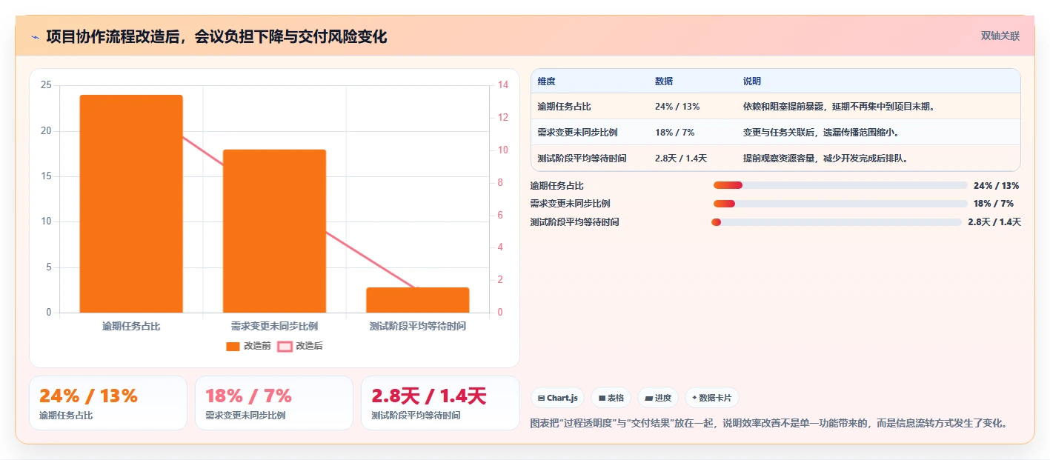Click x-axis label 需求变更未同步比例
The height and width of the screenshot is (460, 1050).
pos(274,326)
